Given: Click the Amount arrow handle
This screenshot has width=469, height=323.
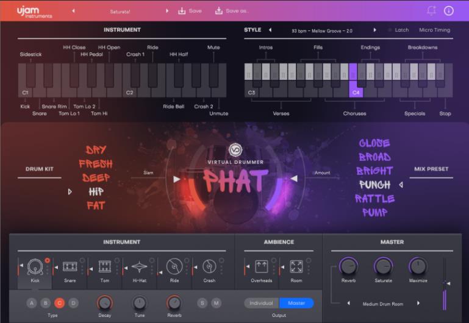Looking at the screenshot, I should click(295, 179).
